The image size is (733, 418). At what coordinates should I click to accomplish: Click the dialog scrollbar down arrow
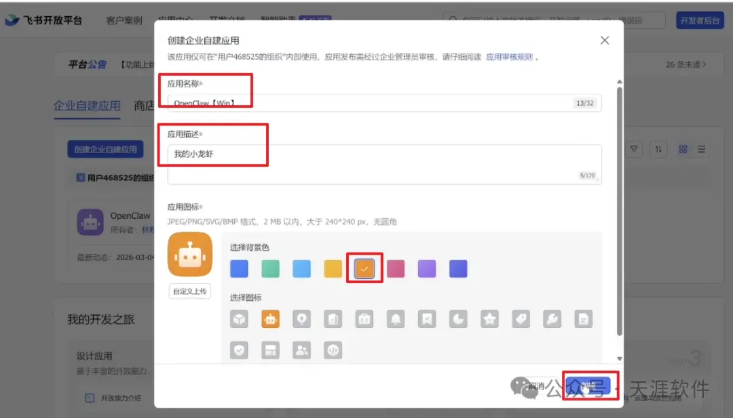(620, 359)
